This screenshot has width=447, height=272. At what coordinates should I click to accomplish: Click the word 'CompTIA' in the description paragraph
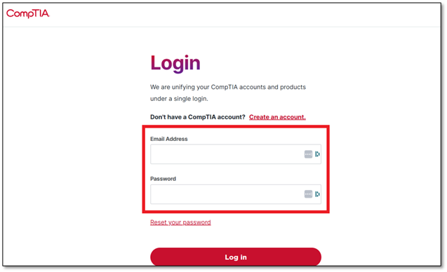click(224, 87)
